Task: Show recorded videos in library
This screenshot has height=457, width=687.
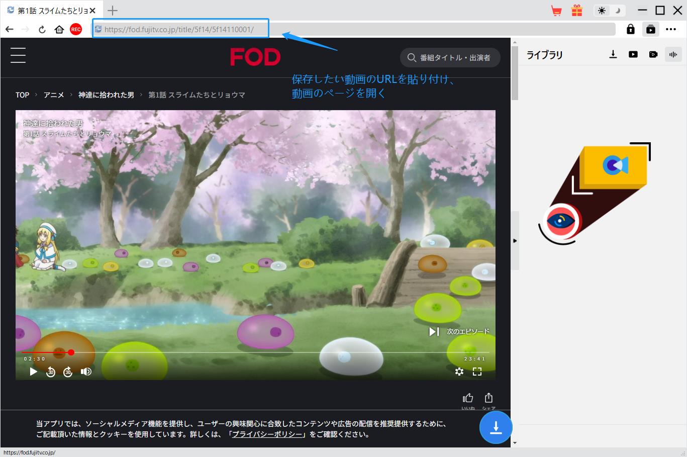Action: 653,54
